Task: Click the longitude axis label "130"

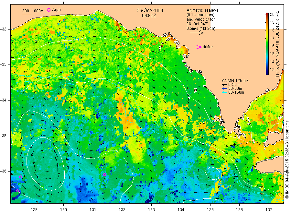Action: [63, 210]
